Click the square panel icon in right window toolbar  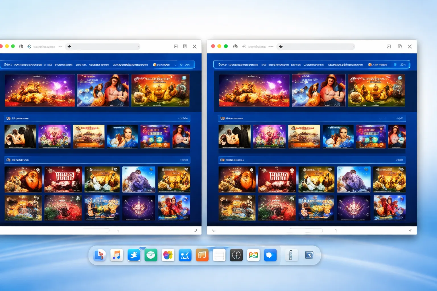tap(389, 46)
